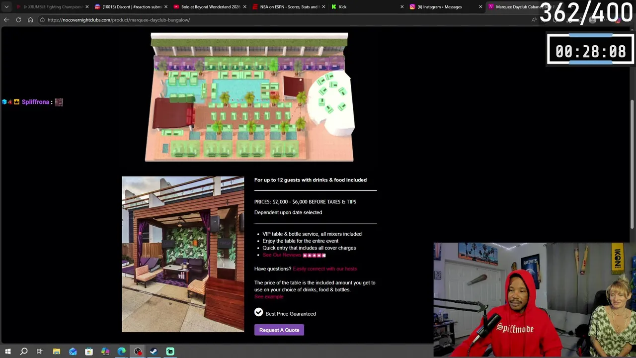Open the Windows Start menu
Image resolution: width=636 pixels, height=358 pixels.
tap(7, 352)
